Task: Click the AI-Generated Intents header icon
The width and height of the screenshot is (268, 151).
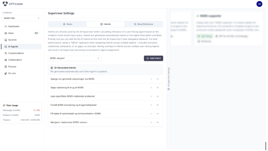Action: coord(52,68)
